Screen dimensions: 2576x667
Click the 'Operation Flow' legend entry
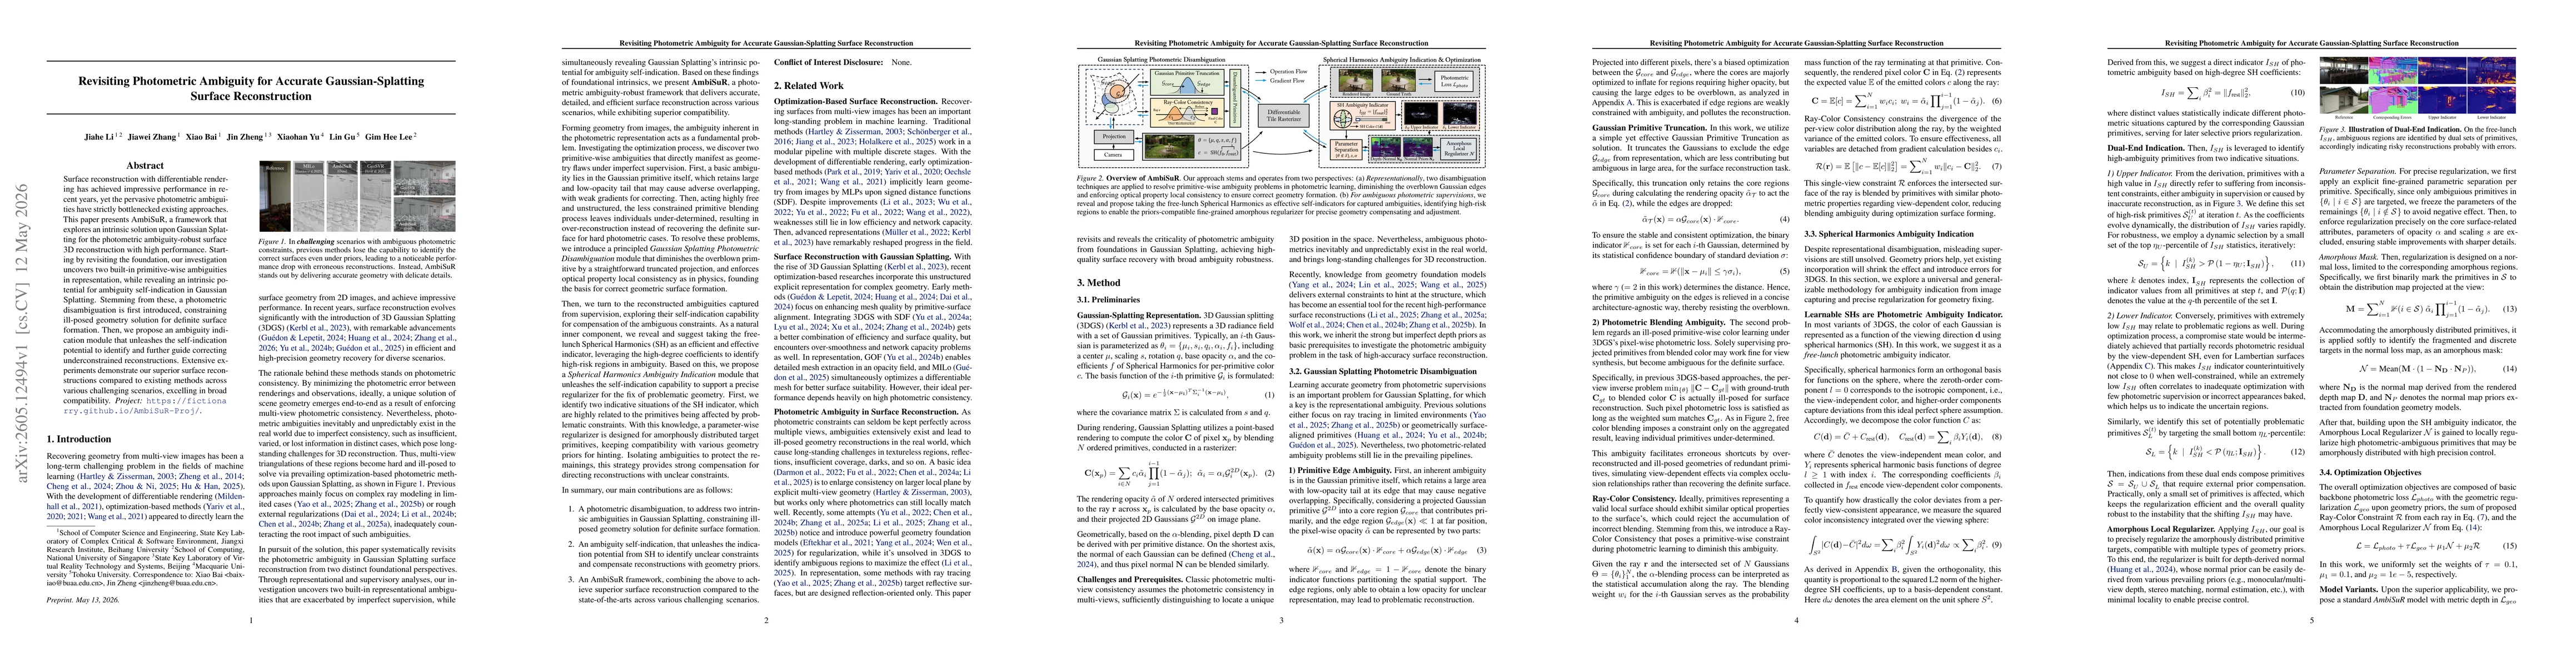coord(1281,71)
